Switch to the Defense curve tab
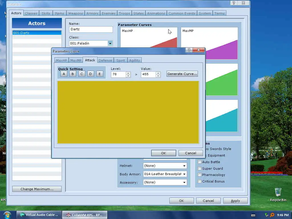Image resolution: width=292 pixels, height=219 pixels. coord(105,60)
